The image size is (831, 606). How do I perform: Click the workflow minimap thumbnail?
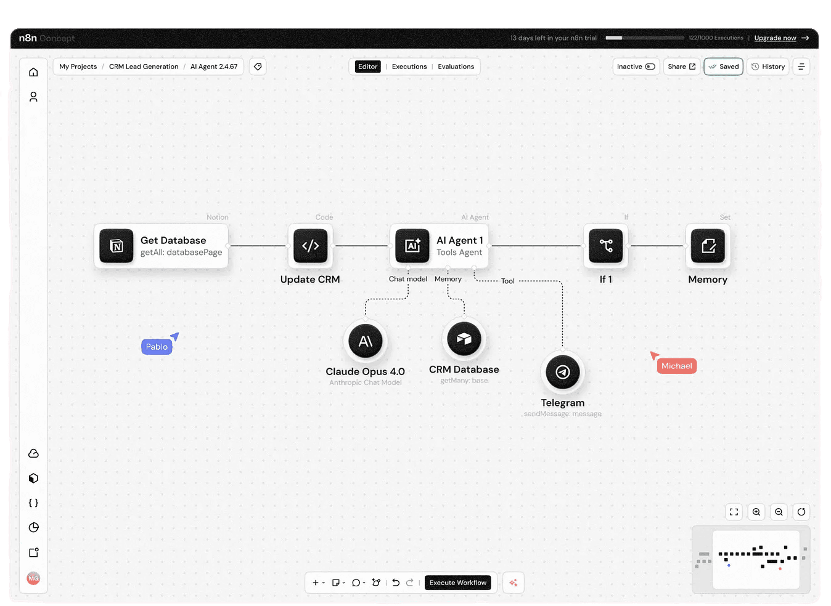pos(751,560)
